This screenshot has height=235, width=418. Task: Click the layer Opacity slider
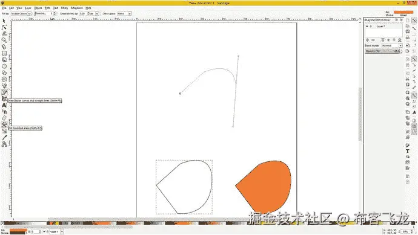[x=382, y=51]
